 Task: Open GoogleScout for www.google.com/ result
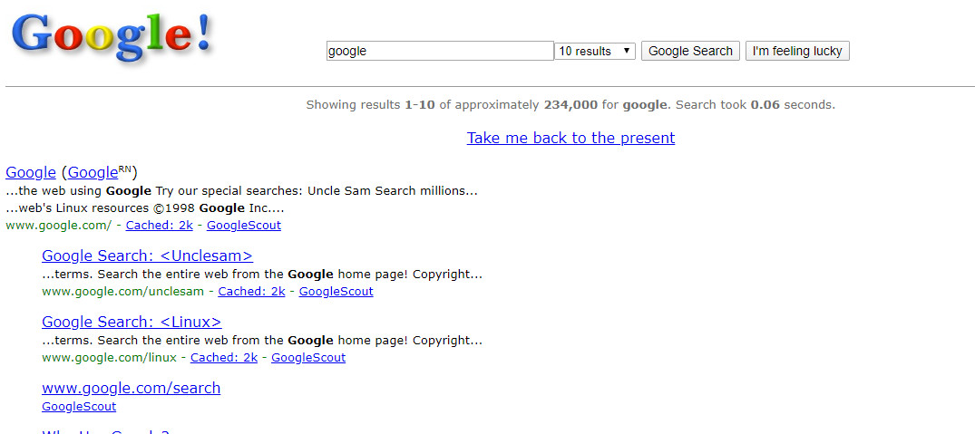[244, 226]
